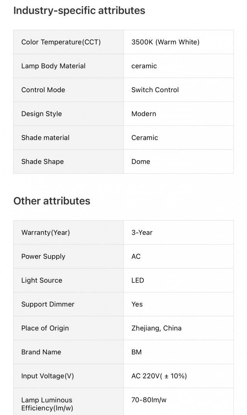Select the 3500K (Warm White) value
247x415 pixels.
165,42
